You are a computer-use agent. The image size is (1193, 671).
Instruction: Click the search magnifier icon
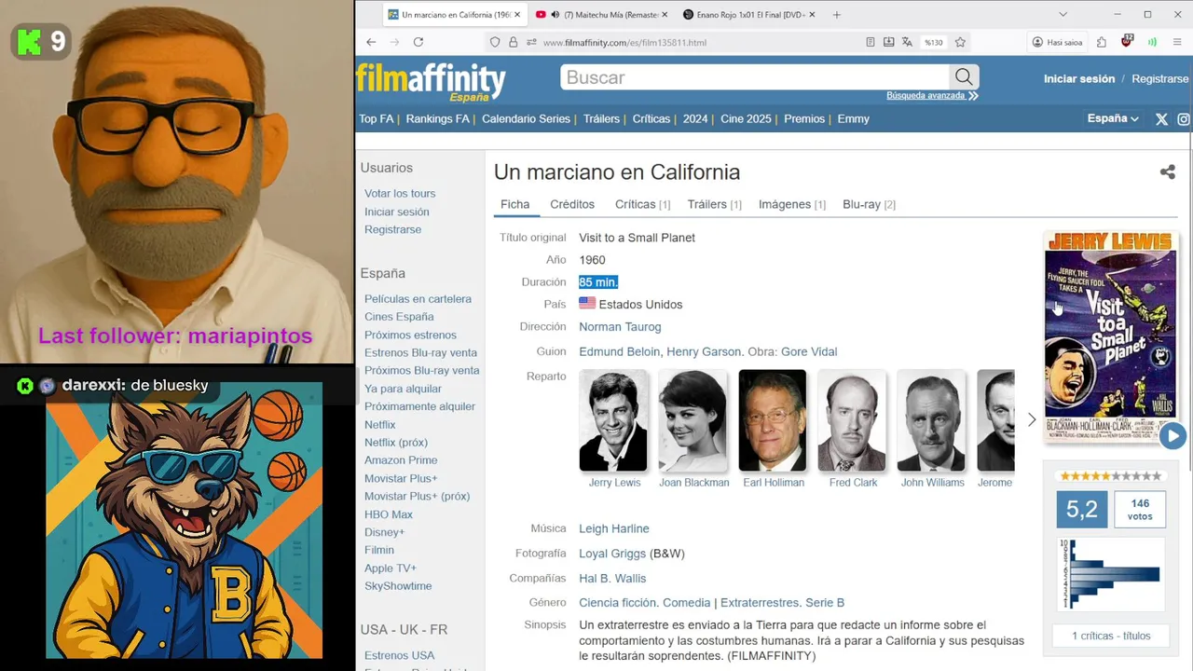coord(964,77)
